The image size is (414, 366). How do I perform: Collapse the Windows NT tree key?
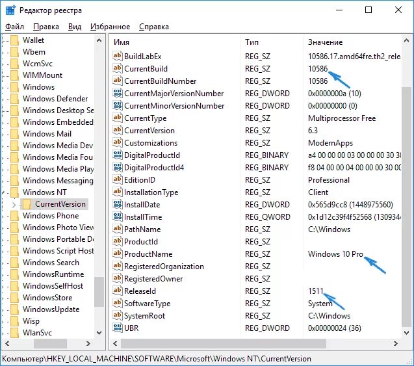tap(3, 192)
